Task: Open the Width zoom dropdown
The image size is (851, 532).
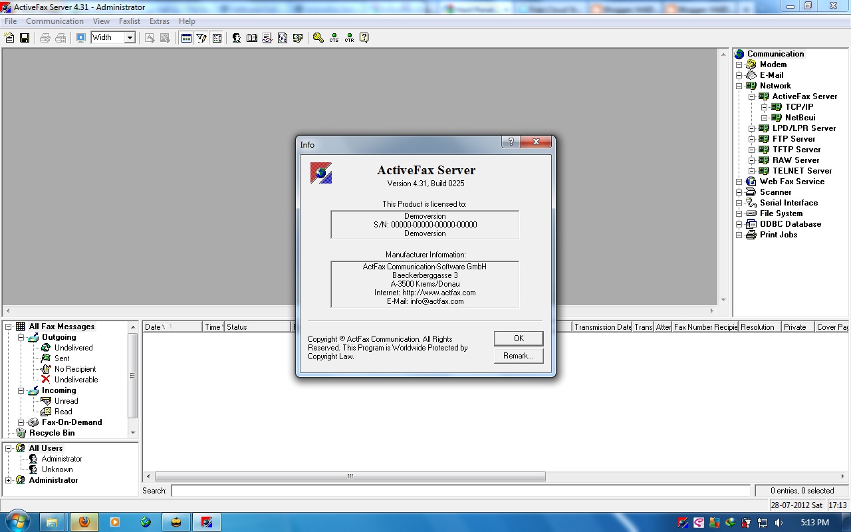Action: 130,38
